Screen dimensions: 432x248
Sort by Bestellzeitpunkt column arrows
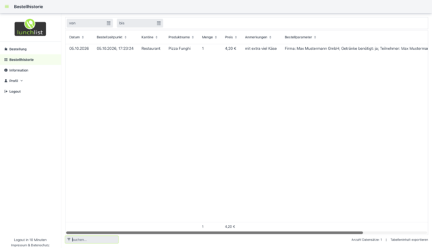coord(126,37)
